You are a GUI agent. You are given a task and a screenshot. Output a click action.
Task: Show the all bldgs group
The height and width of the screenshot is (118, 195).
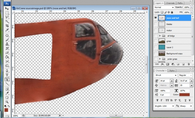point(156,36)
